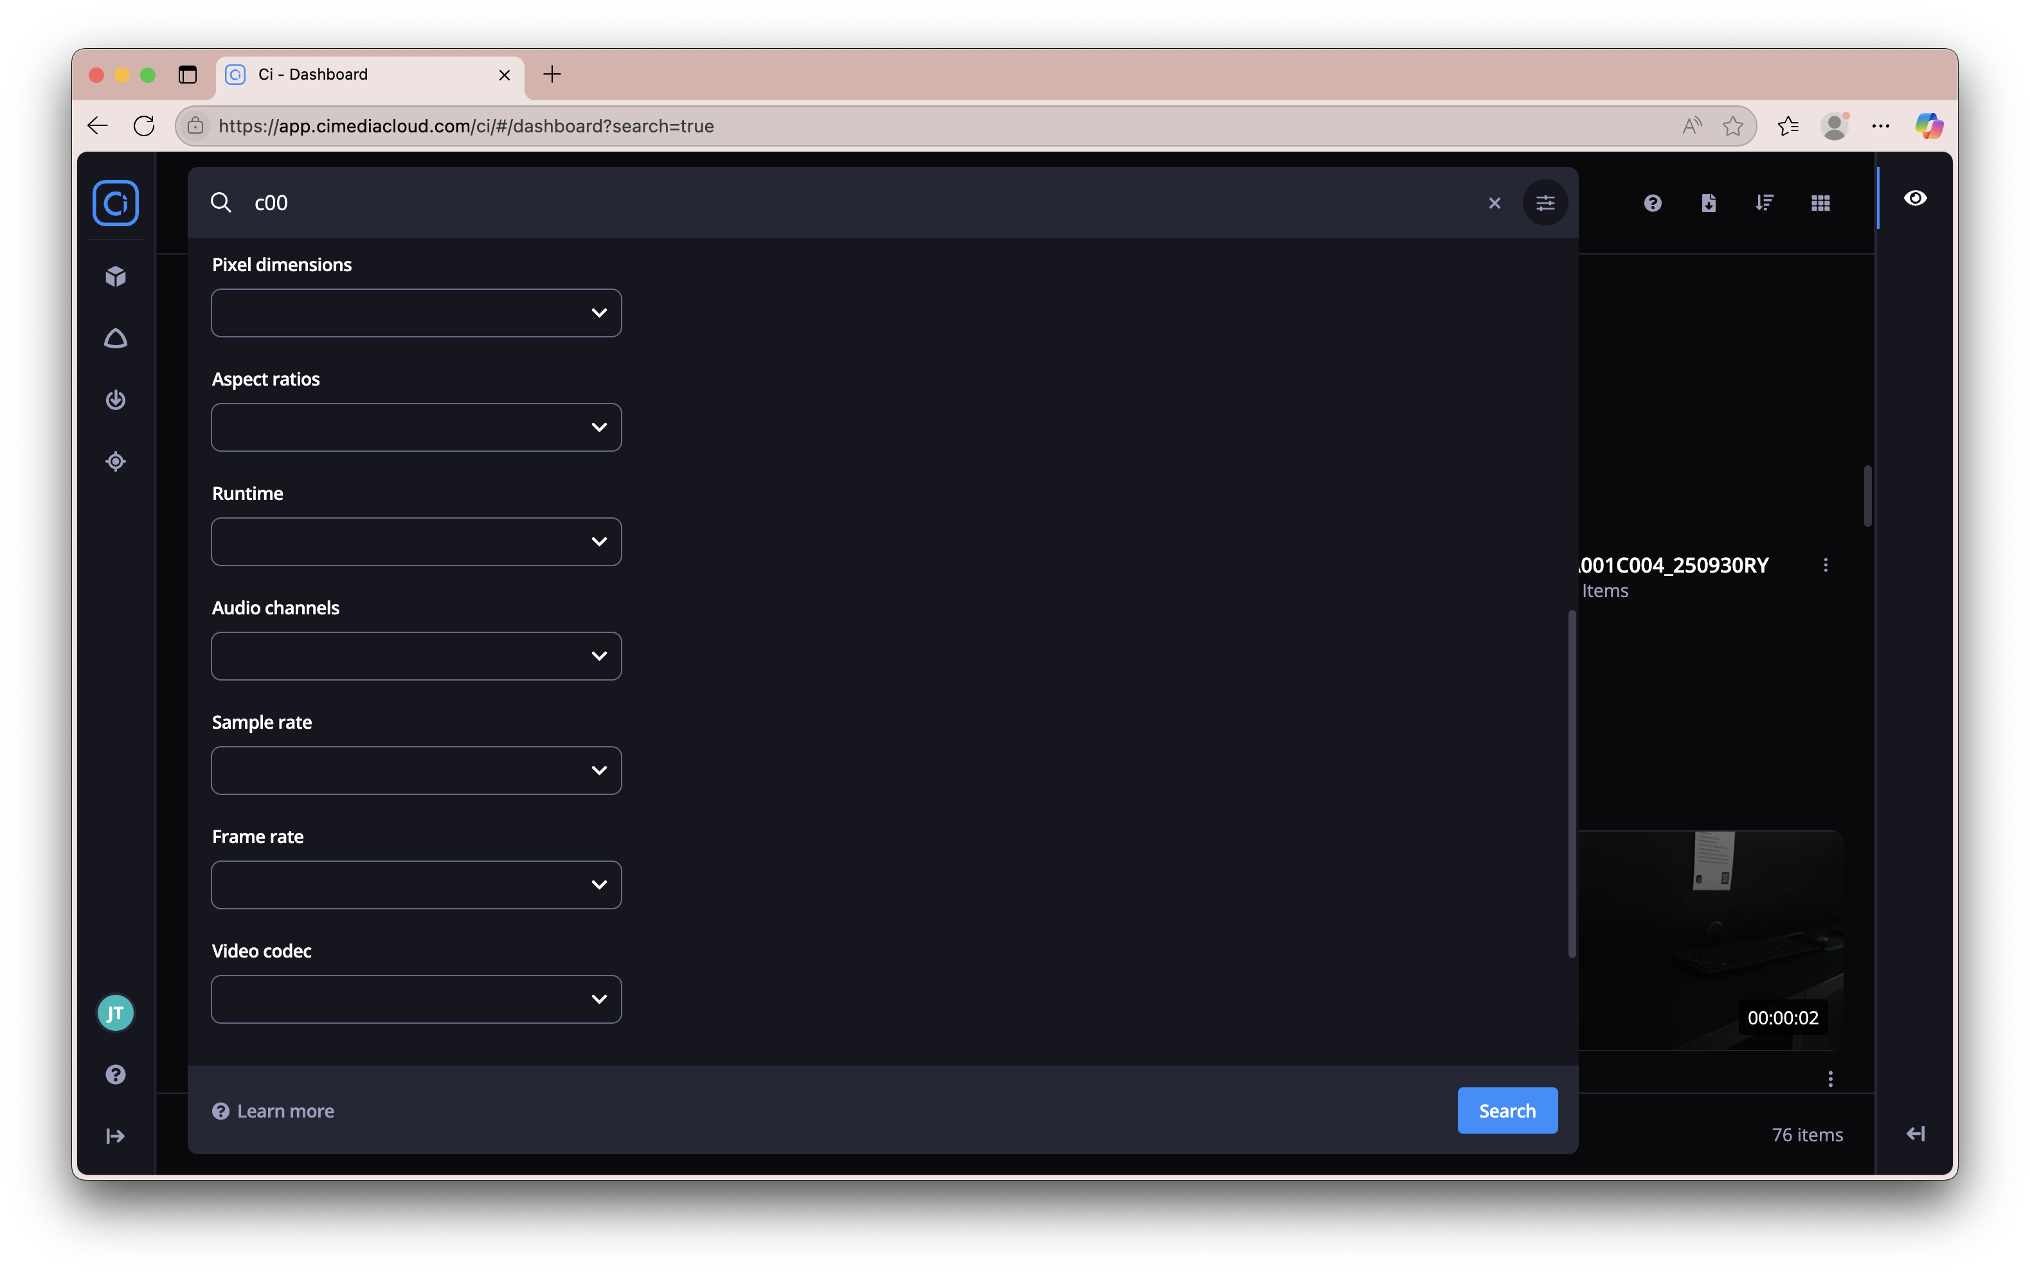The width and height of the screenshot is (2030, 1275).
Task: Open the triangle-shaped sidebar icon
Action: (116, 338)
